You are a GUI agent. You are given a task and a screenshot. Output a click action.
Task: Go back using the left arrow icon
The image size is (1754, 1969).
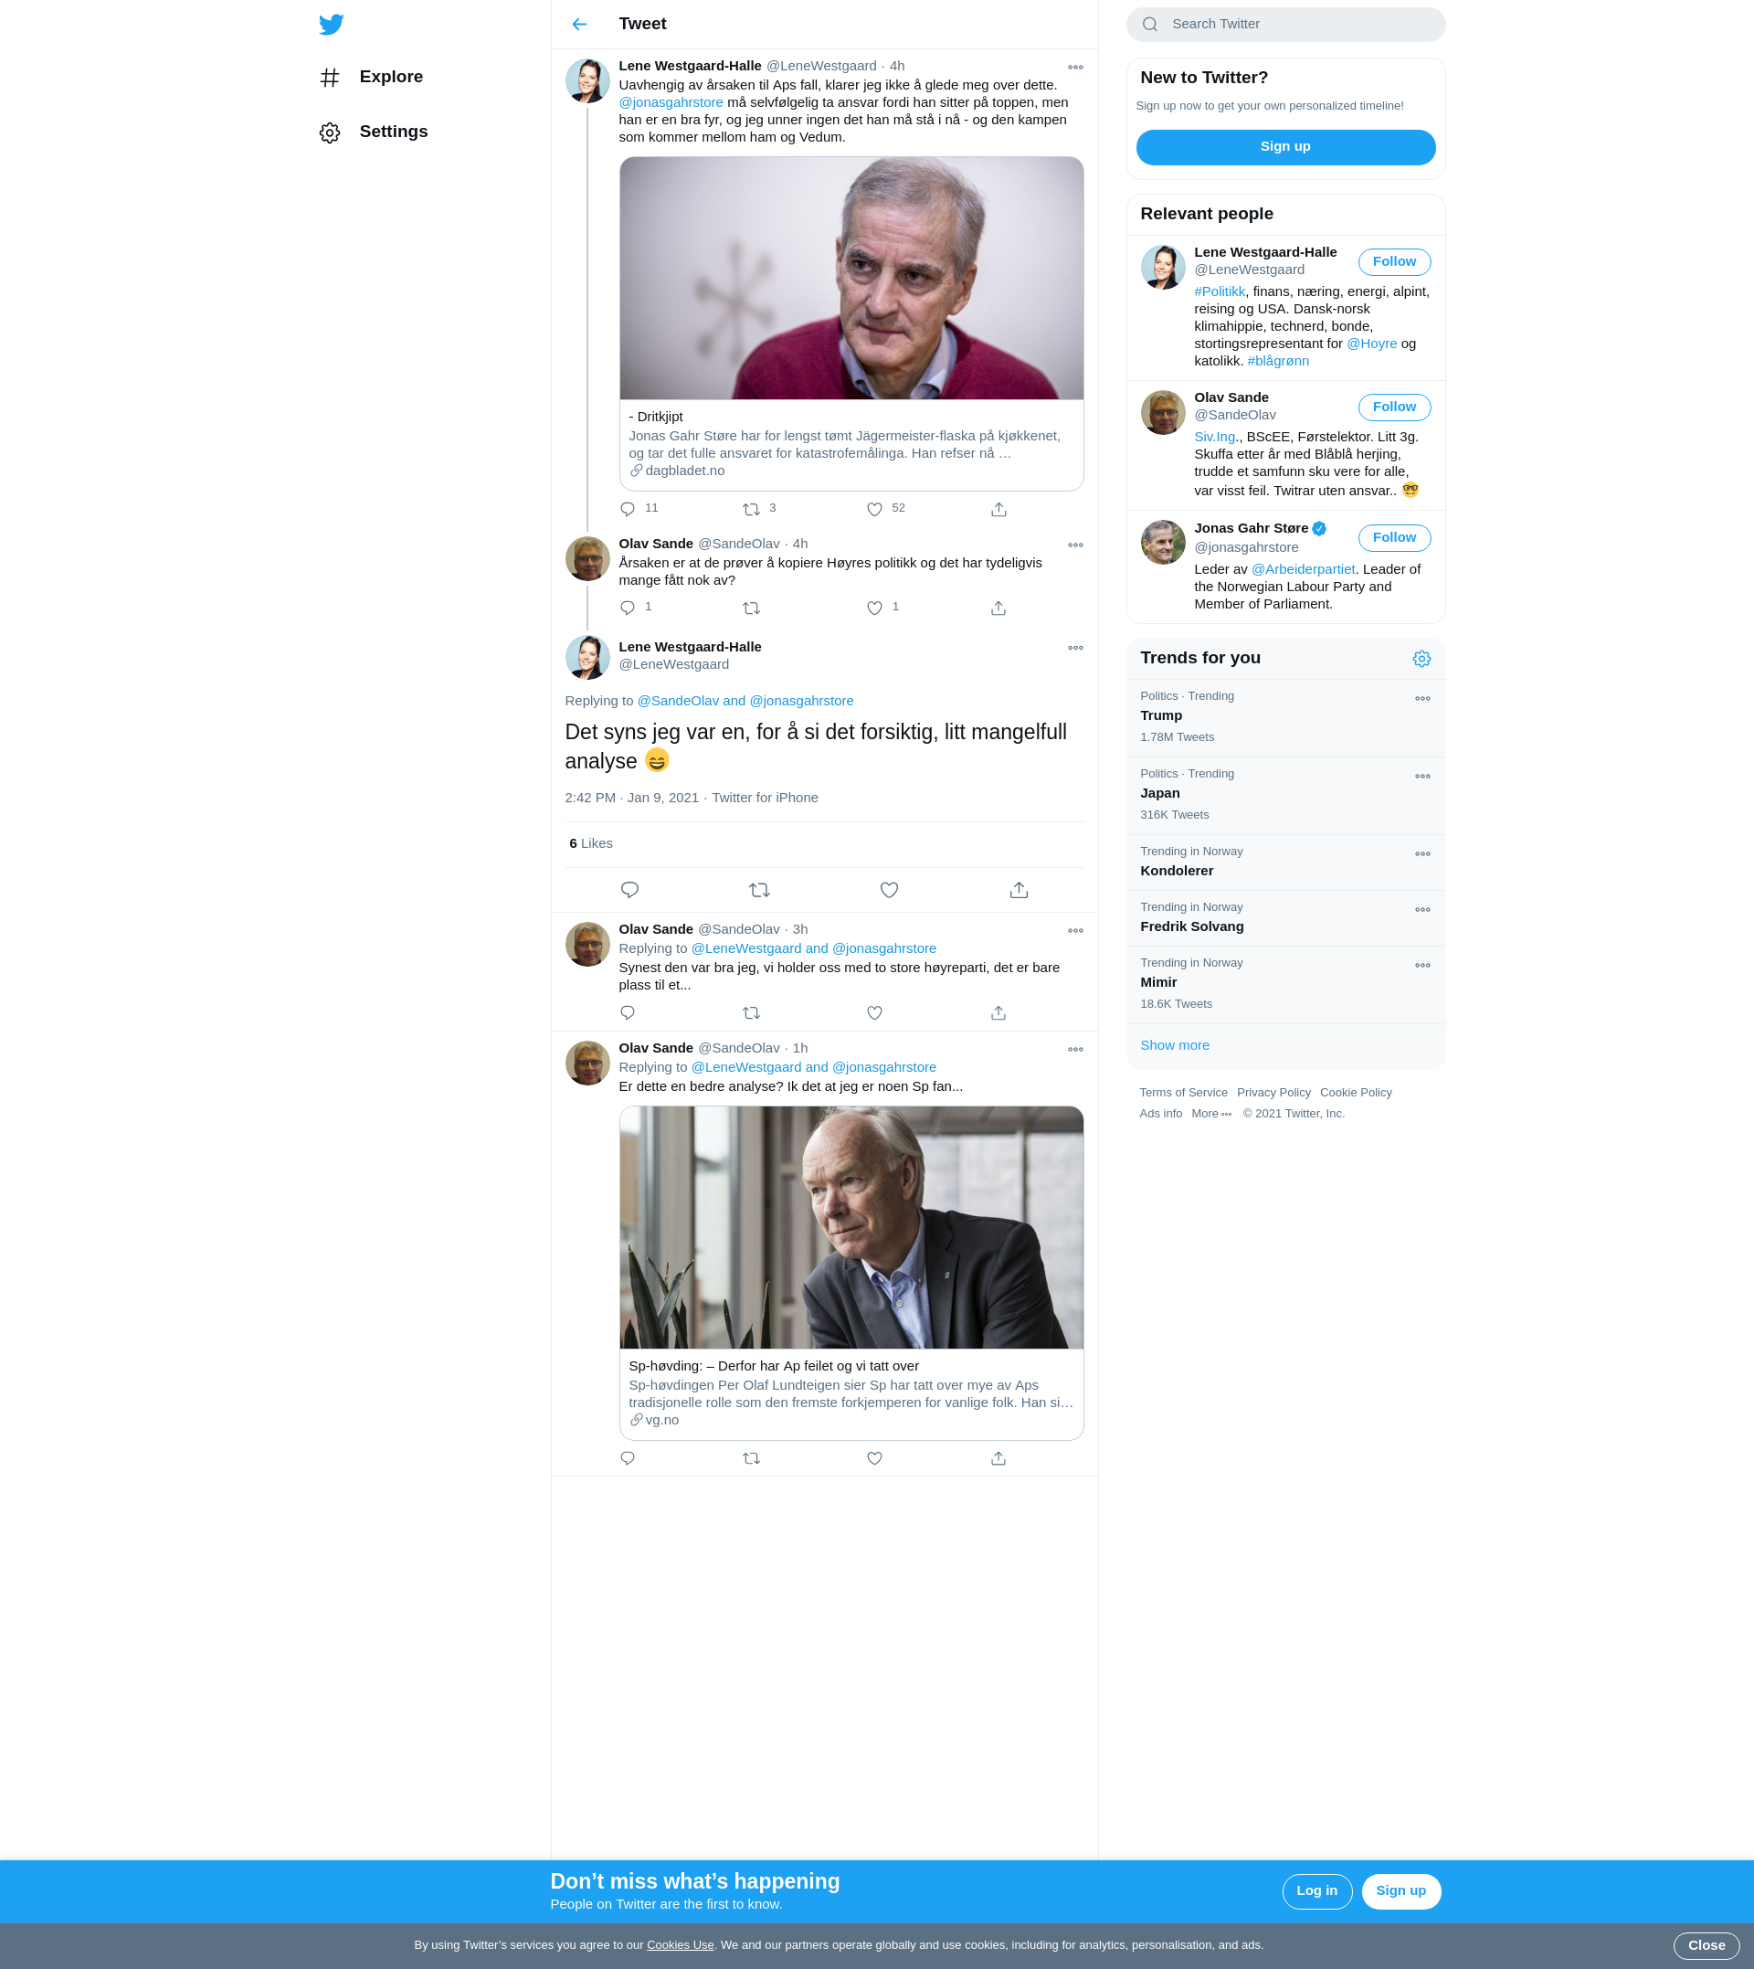[x=579, y=24]
